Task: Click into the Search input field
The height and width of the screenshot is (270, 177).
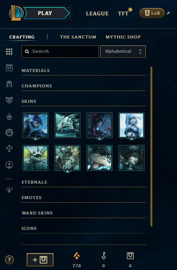Action: coord(60,52)
